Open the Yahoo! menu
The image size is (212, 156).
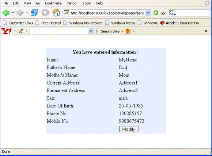72,3
